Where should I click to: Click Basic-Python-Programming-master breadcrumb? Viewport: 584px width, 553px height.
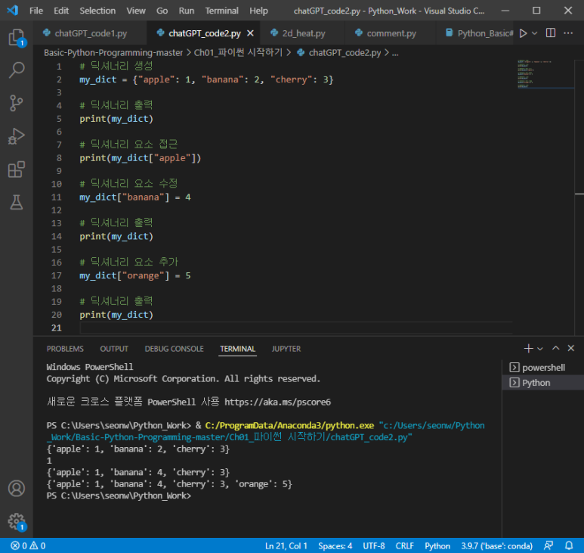(x=113, y=53)
